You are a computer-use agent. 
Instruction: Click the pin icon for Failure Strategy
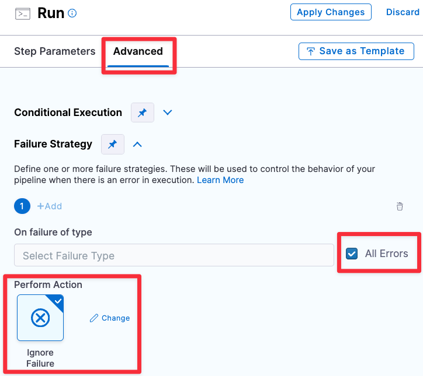click(113, 144)
